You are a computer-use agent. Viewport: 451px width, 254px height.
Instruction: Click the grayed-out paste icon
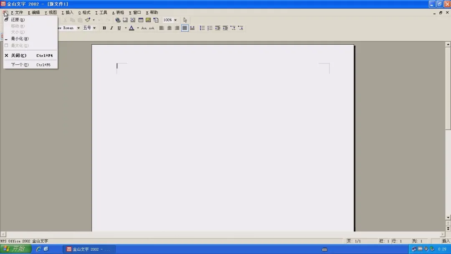(x=80, y=20)
